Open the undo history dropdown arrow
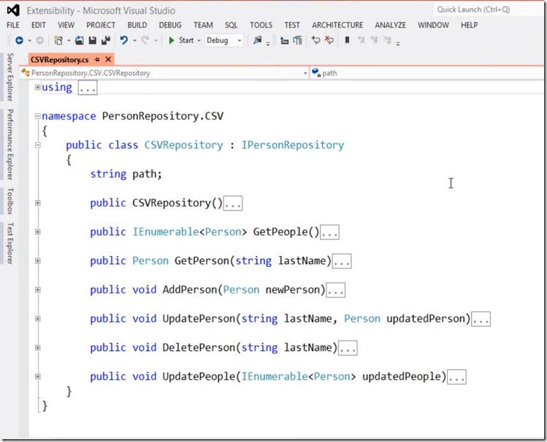The height and width of the screenshot is (442, 547). pos(134,41)
